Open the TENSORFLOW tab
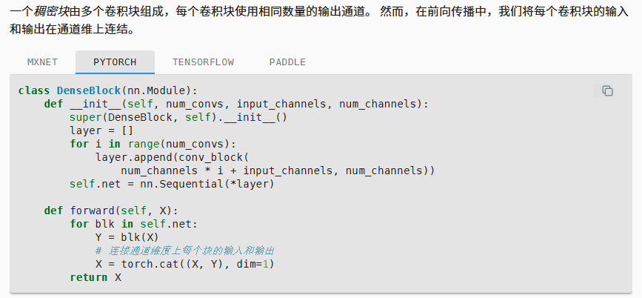Image resolution: width=642 pixels, height=298 pixels. click(204, 62)
